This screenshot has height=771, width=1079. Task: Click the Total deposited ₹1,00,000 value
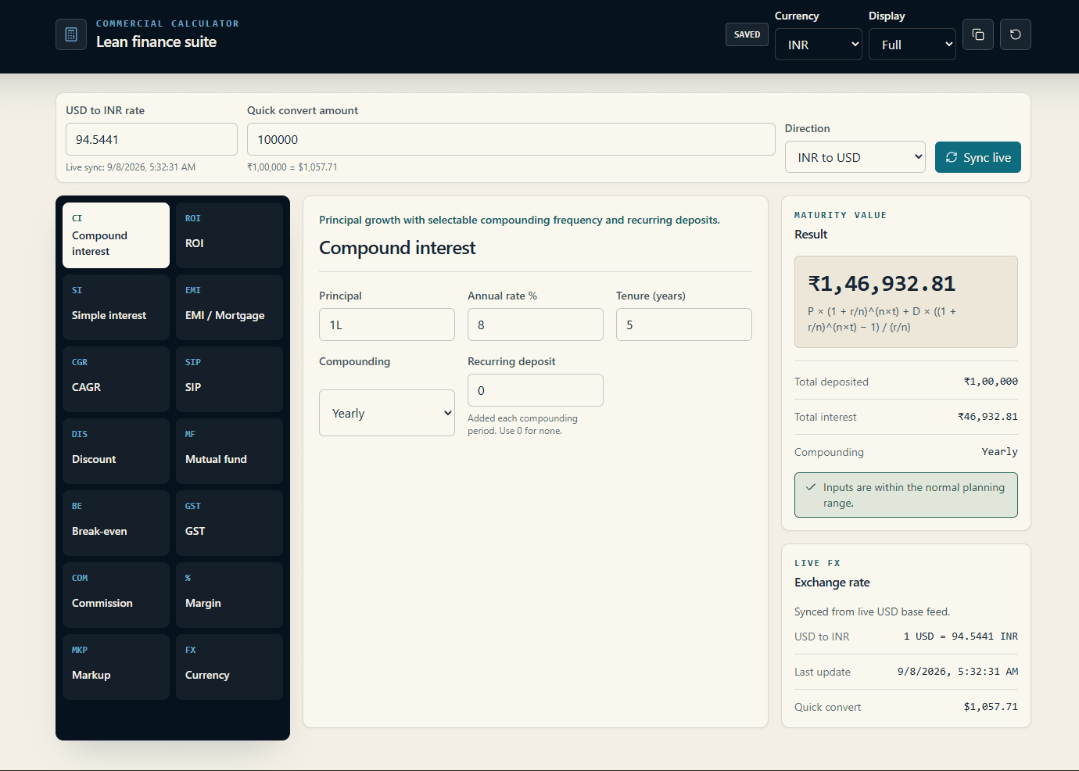(x=991, y=382)
